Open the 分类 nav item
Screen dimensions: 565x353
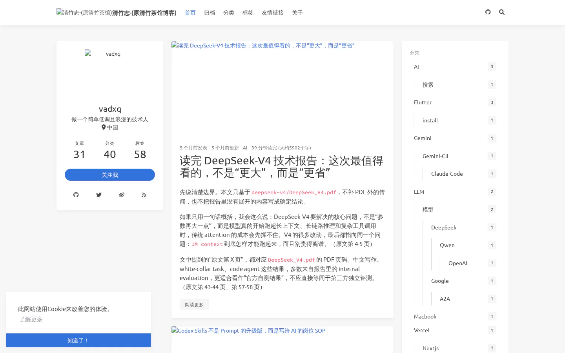point(229,13)
